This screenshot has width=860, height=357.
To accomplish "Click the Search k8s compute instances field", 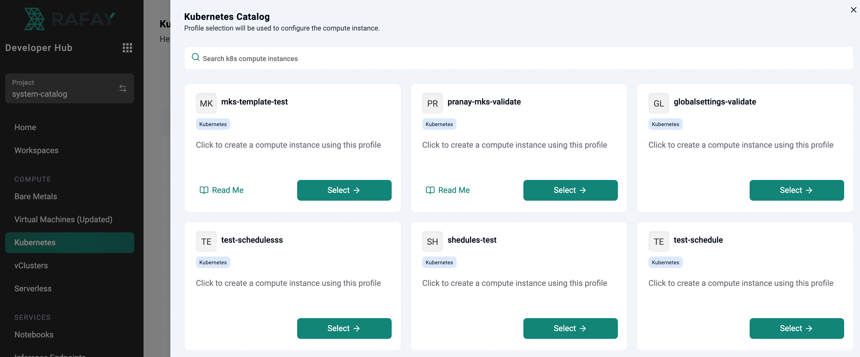I will (x=518, y=58).
